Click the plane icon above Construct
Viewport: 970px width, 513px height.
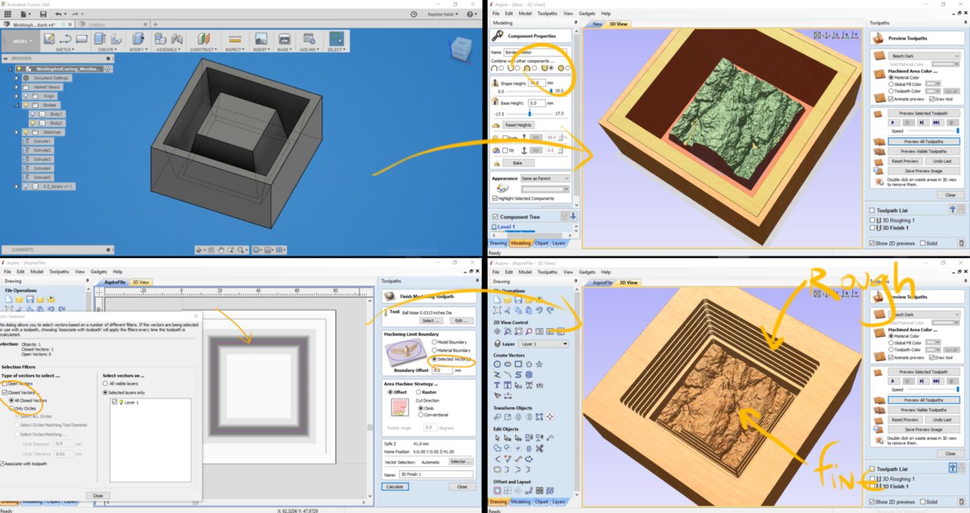203,39
